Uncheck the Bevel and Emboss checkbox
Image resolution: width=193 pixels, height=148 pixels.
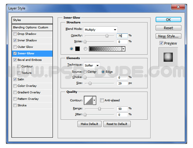[15, 60]
